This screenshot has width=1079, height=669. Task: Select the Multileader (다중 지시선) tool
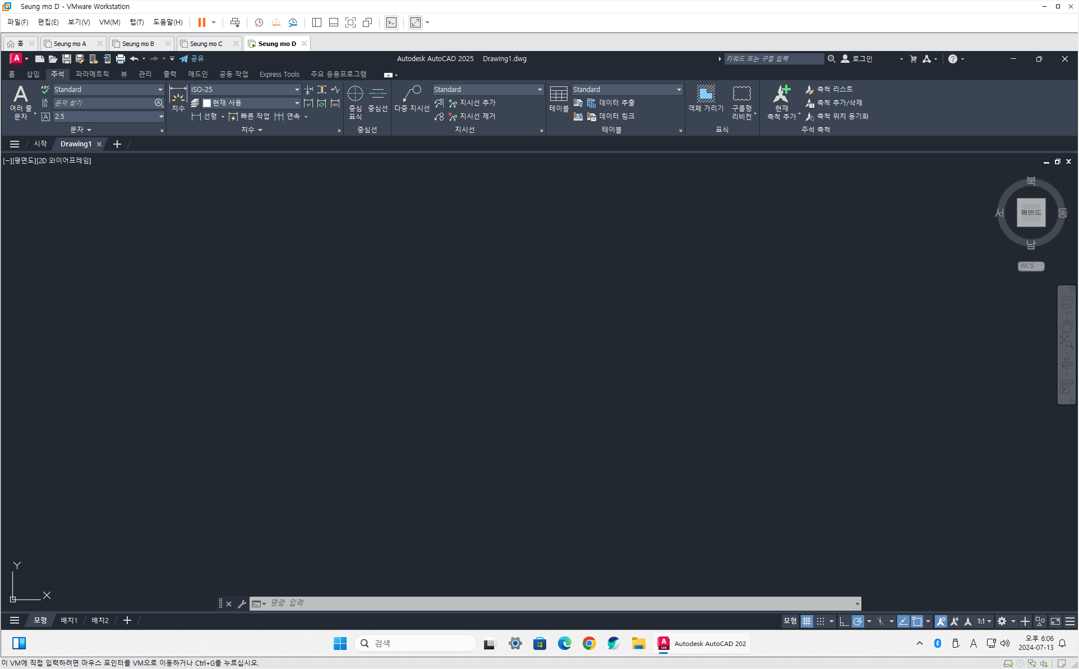coord(412,99)
